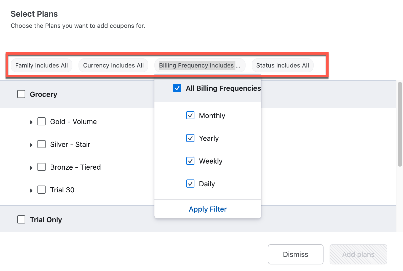Open the Family includes All filter

point(42,65)
